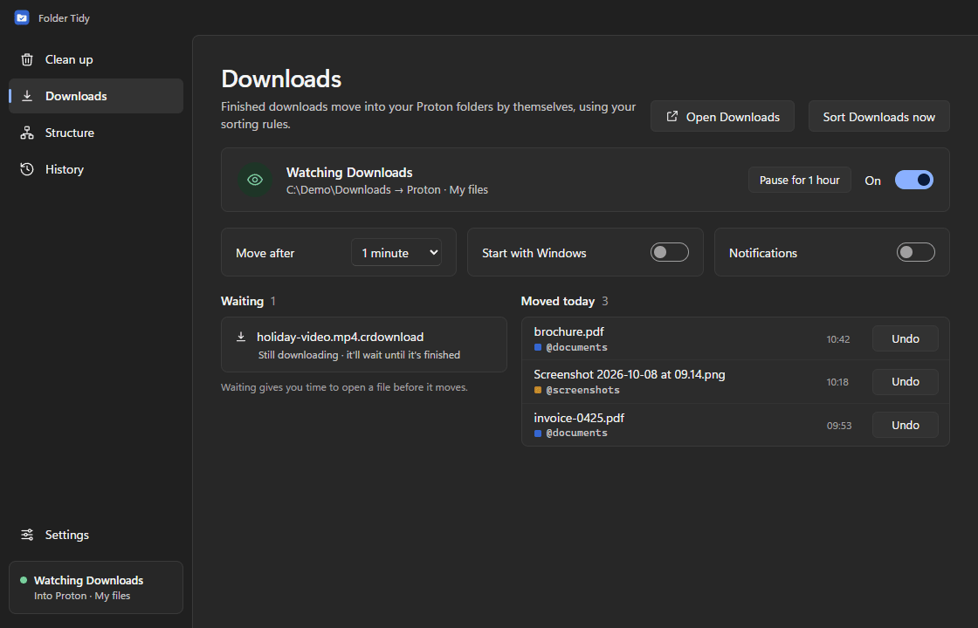The image size is (978, 628).
Task: Click the brochure.pdf file name
Action: click(568, 332)
